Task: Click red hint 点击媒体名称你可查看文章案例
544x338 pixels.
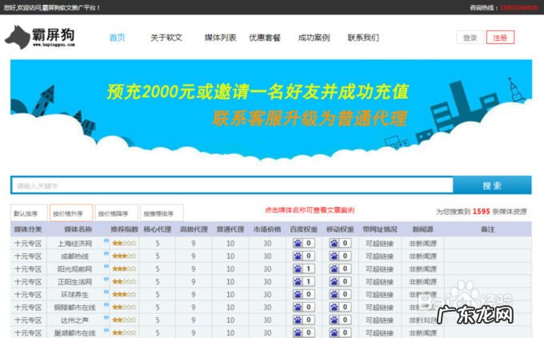Action: pos(310,210)
